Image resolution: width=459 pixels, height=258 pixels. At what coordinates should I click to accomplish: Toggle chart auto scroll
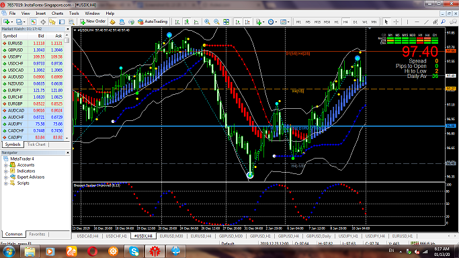pos(238,22)
